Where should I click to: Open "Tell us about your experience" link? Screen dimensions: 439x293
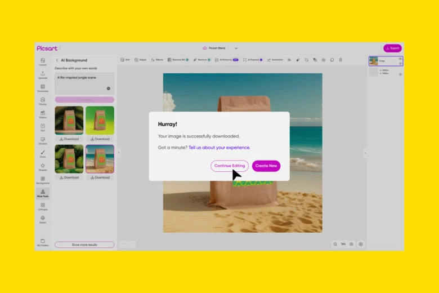point(219,148)
